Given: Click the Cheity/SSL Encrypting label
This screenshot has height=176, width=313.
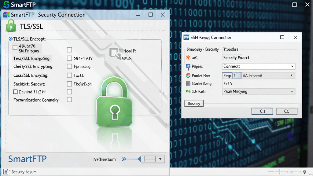Looking at the screenshot, I should click(x=33, y=66).
